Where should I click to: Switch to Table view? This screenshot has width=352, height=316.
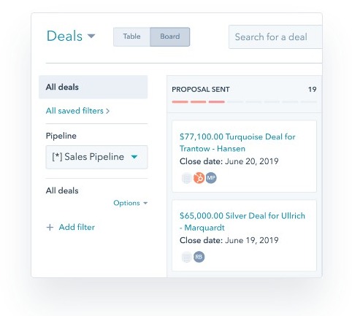[x=131, y=36]
